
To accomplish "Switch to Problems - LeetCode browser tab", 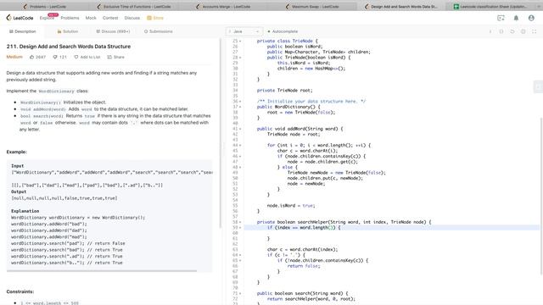I will (x=46, y=7).
